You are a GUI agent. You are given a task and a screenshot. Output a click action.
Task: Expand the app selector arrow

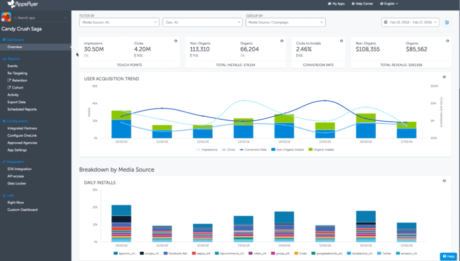click(65, 18)
